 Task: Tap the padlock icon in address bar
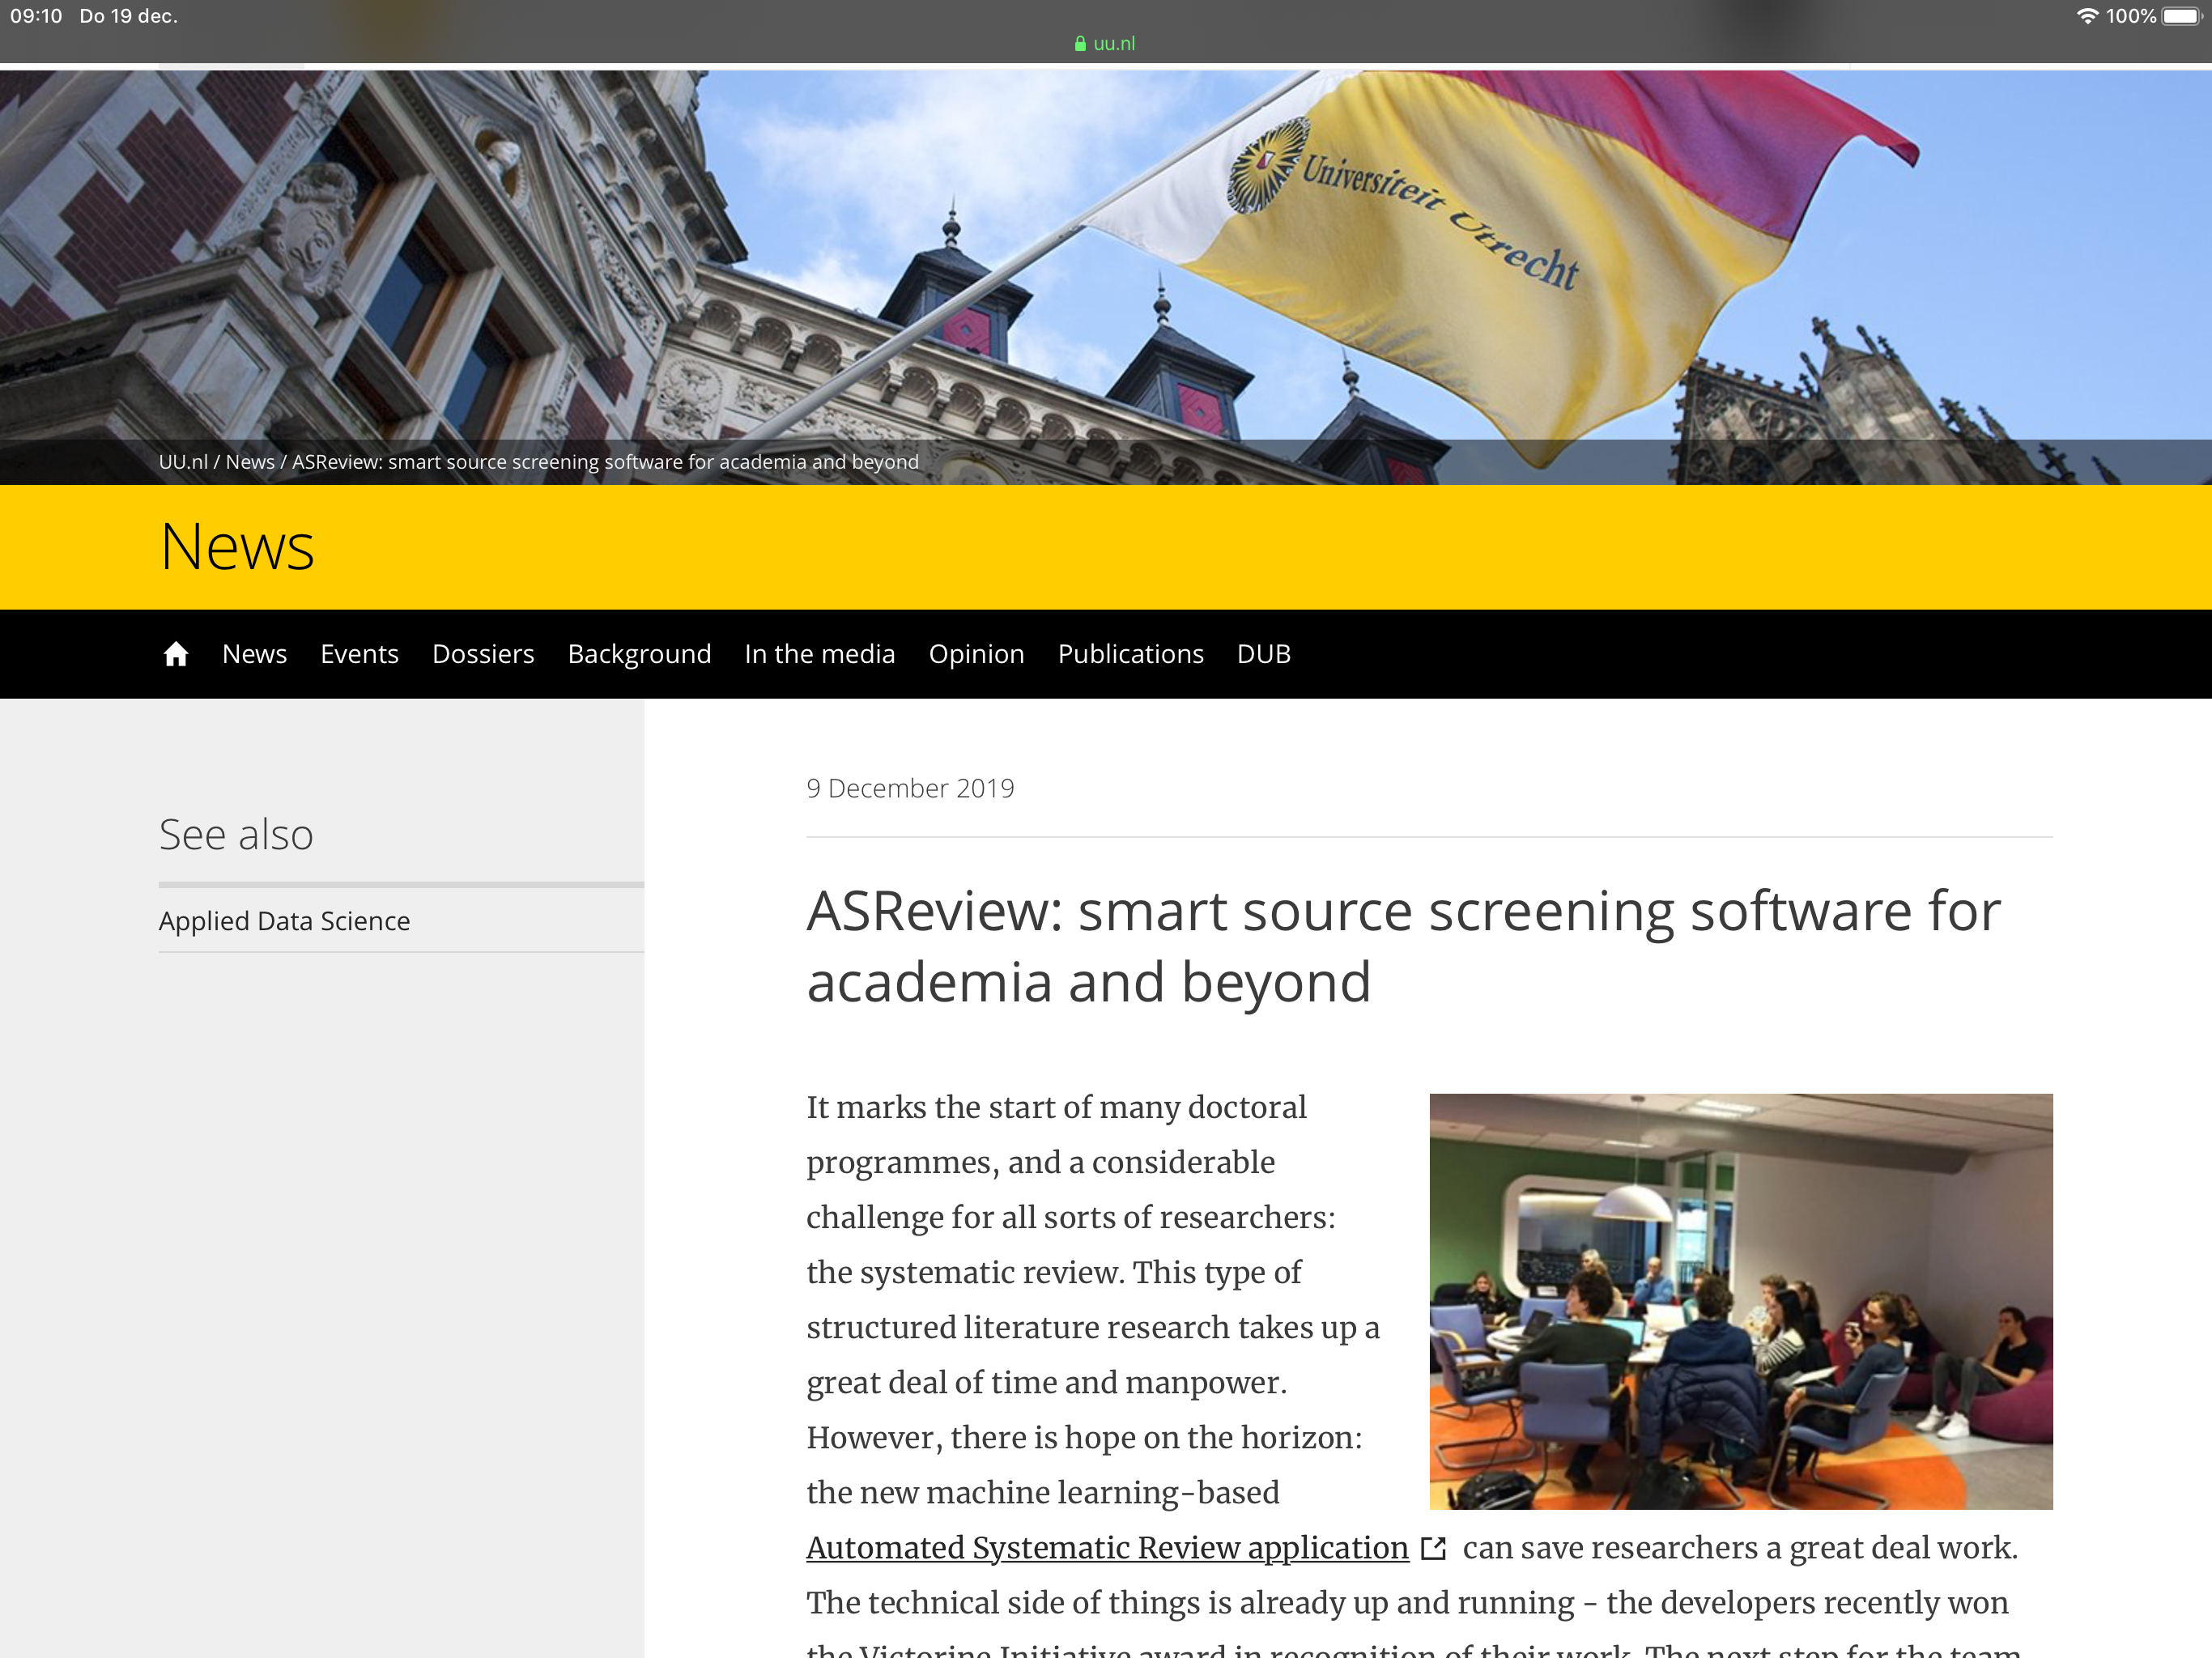[x=1080, y=44]
